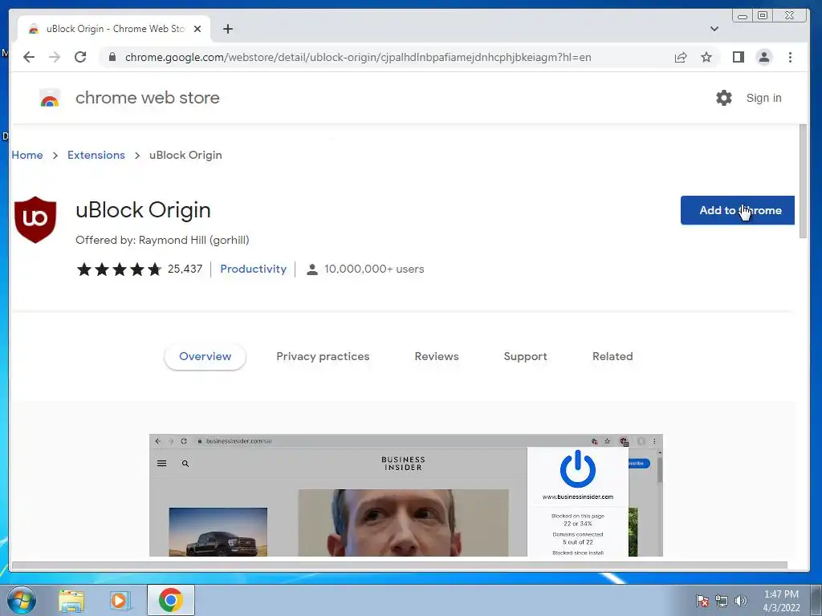
Task: Click the 10,000,000+ users text
Action: pos(374,269)
